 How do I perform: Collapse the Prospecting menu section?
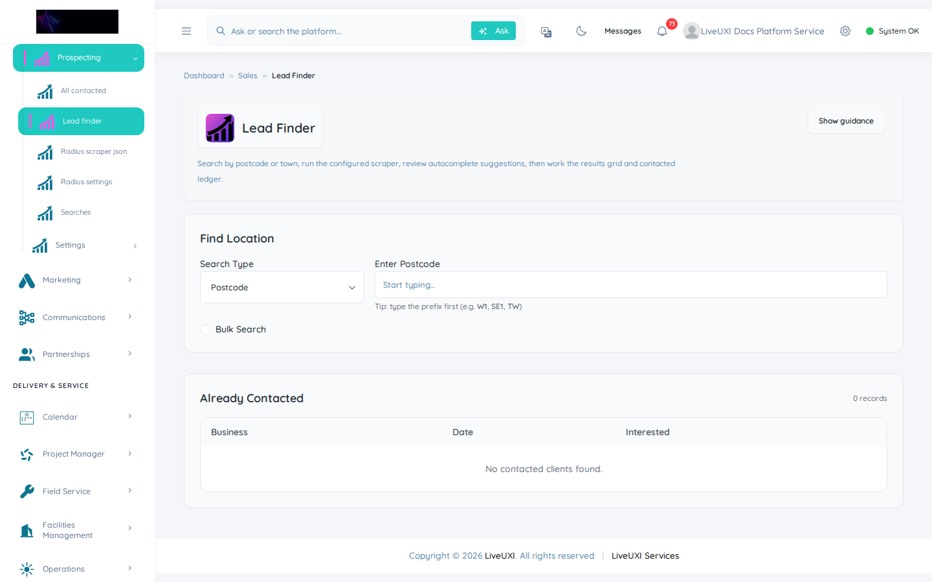tap(78, 58)
